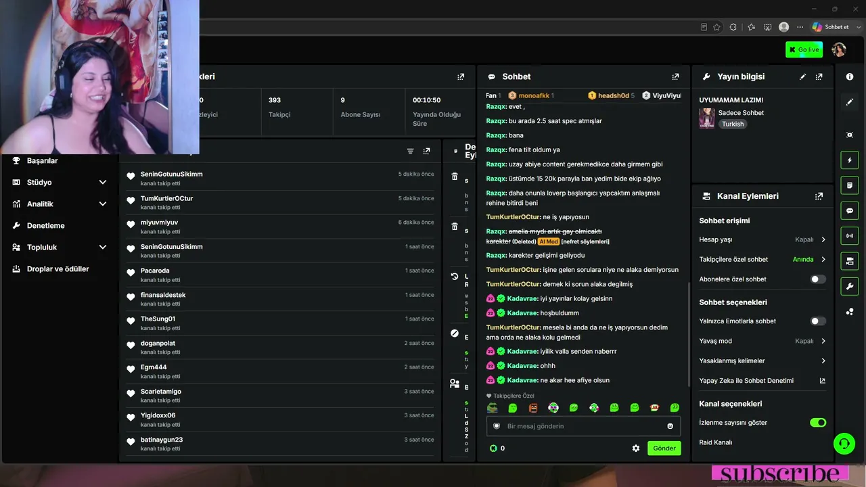Toggle the document widget icon in sidebar
Image resolution: width=866 pixels, height=487 pixels.
(850, 185)
